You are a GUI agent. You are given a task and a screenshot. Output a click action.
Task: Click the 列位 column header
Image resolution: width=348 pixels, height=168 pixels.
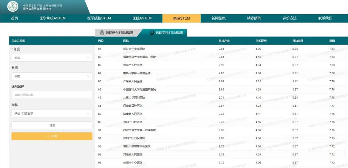(101, 41)
